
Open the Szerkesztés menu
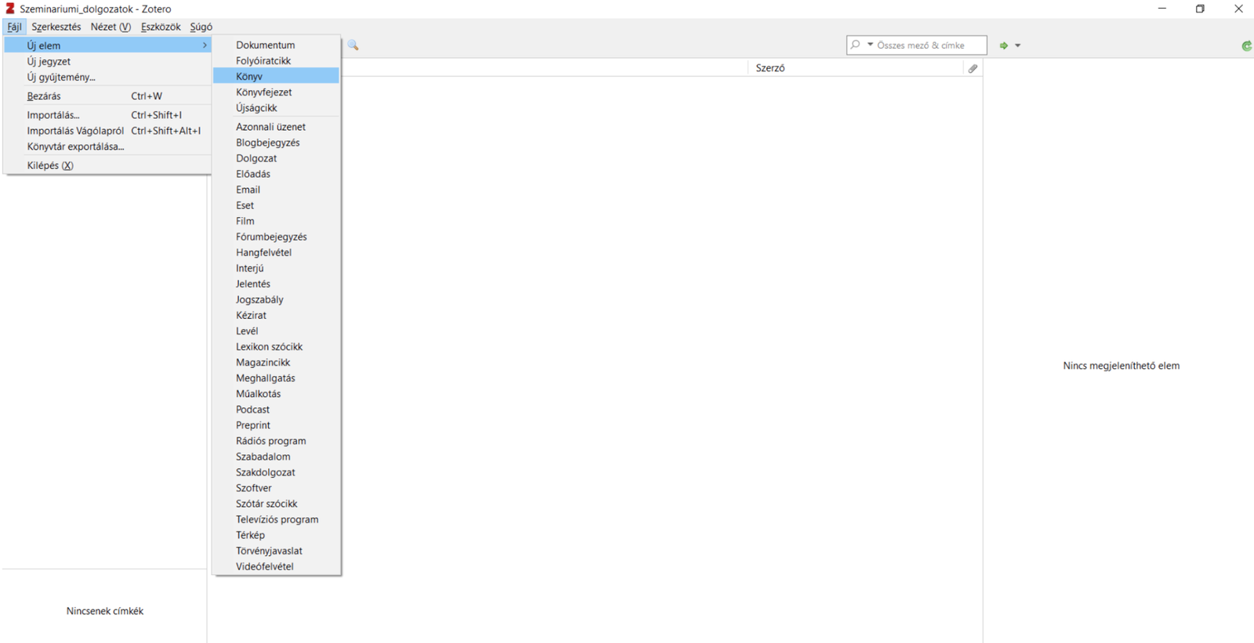point(56,27)
